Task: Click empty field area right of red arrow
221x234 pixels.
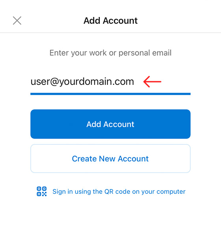Action: coord(176,82)
